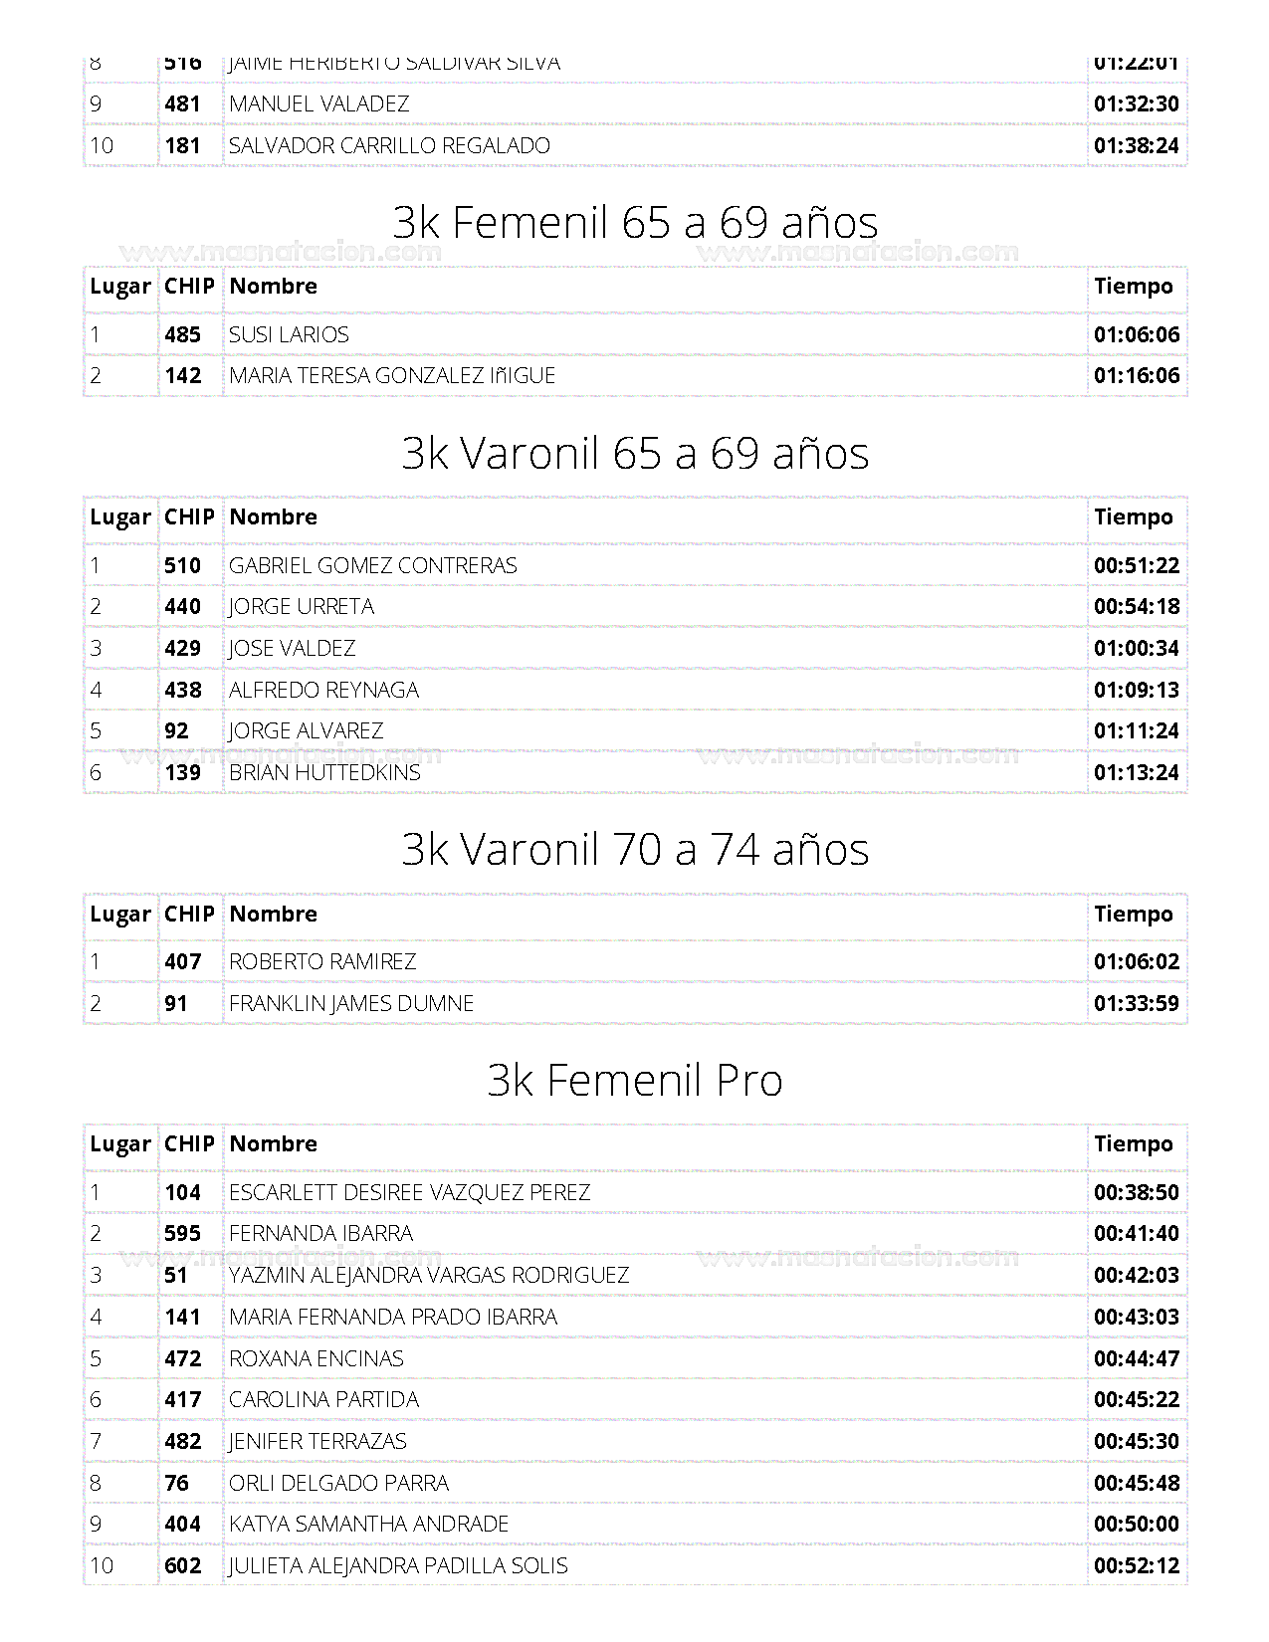Click the CHIP header in Varonil 70-74 table
The height and width of the screenshot is (1642, 1269).
(189, 914)
